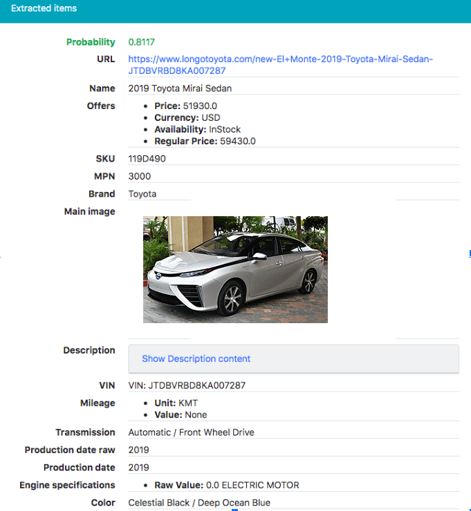471x511 pixels.
Task: Click the Transmission value Automatic / Front Wheel Drive
Action: point(192,432)
